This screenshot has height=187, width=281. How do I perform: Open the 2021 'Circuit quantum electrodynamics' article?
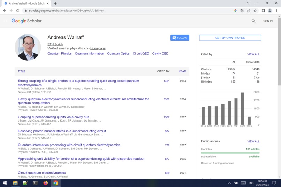tap(42, 173)
